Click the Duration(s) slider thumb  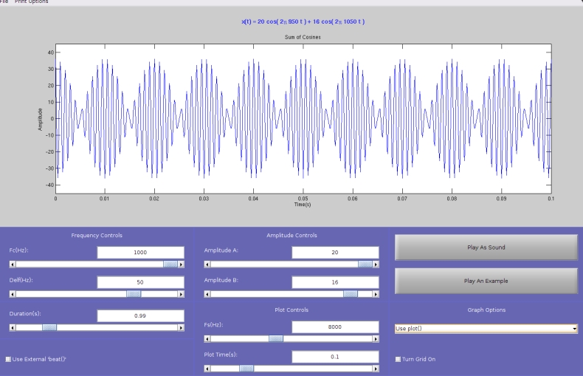click(x=49, y=327)
